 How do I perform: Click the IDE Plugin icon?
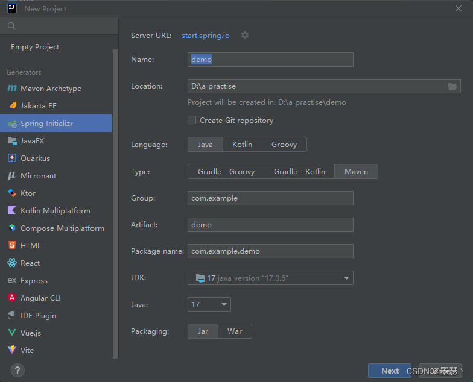(12, 316)
